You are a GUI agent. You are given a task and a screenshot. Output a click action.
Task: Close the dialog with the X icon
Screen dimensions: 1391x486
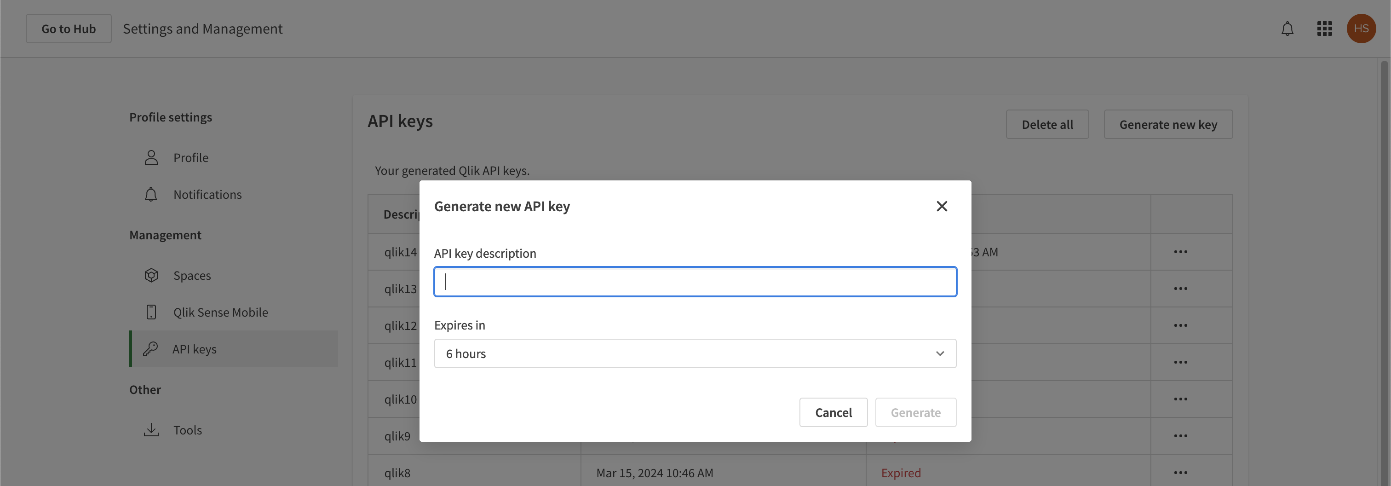(x=942, y=206)
